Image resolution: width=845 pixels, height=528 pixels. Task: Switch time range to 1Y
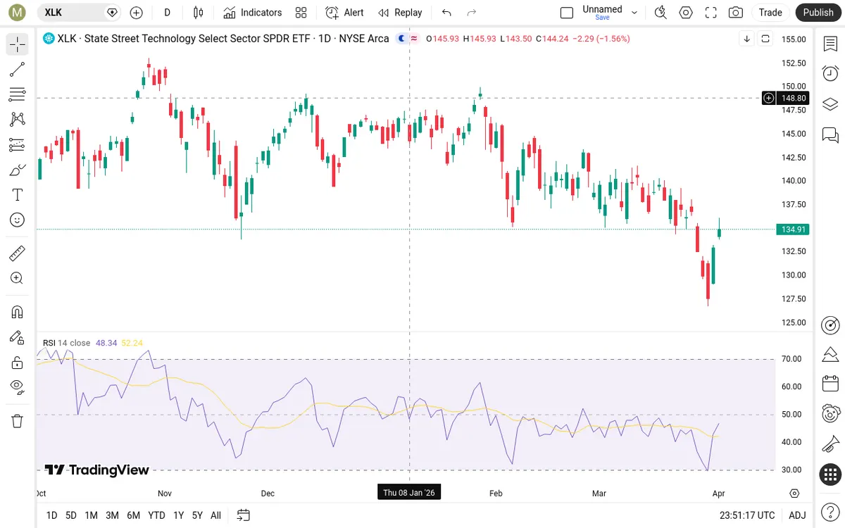[178, 515]
